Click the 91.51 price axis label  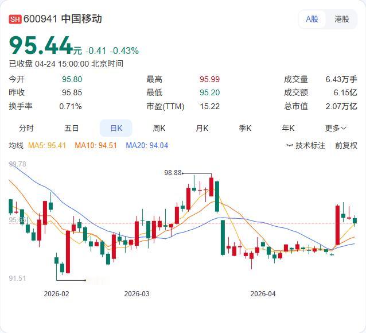tap(18, 278)
